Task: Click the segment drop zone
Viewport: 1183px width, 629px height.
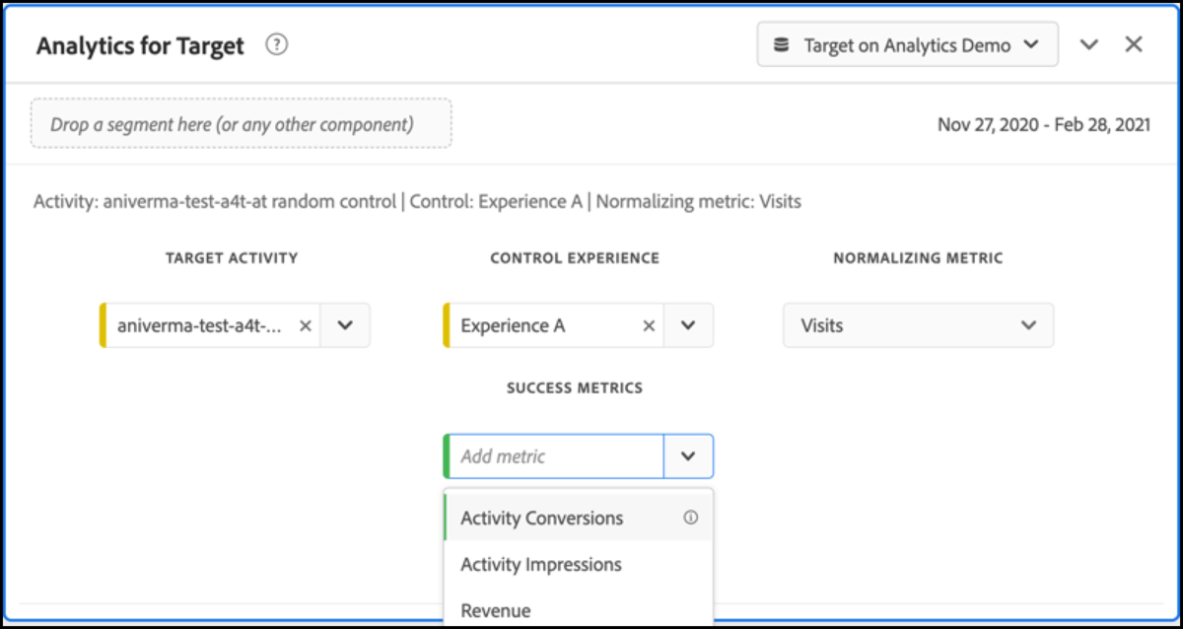Action: pos(242,122)
